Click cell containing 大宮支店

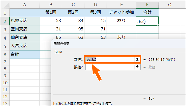[x=25, y=46]
